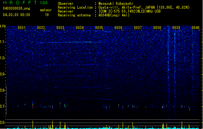Click the Ogata-vill. Akita-Pref. JAPAN location text
This screenshot has width=203, height=129.
pos(144,7)
